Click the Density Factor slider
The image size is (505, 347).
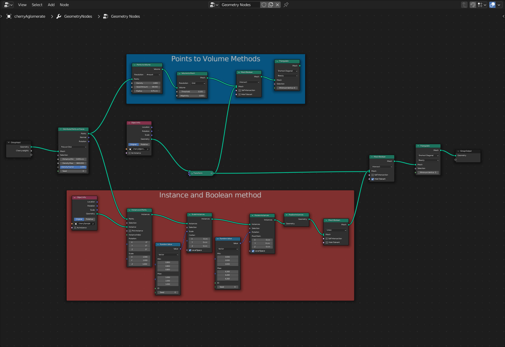tap(73, 167)
